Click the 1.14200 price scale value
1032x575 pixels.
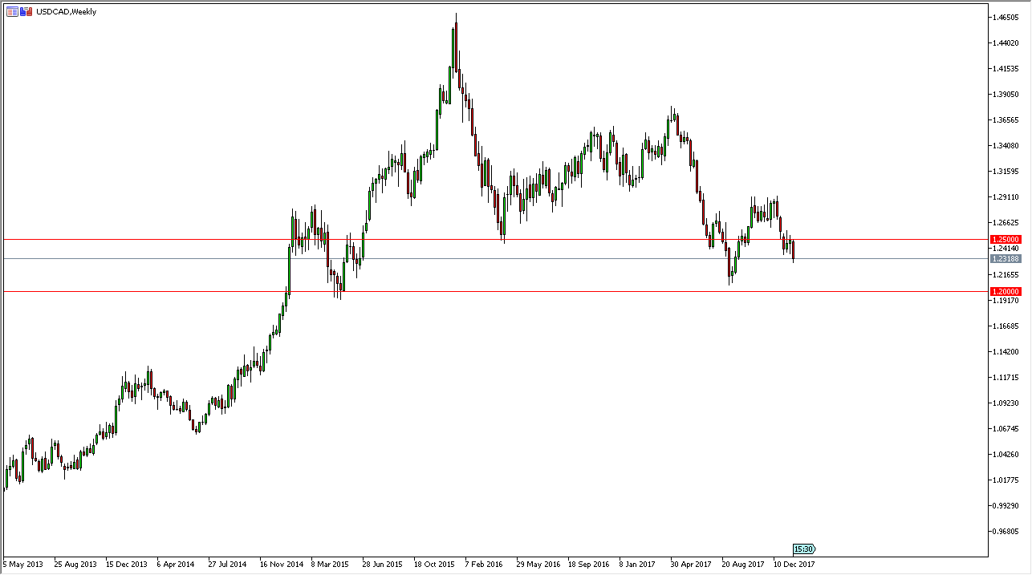pyautogui.click(x=1007, y=351)
